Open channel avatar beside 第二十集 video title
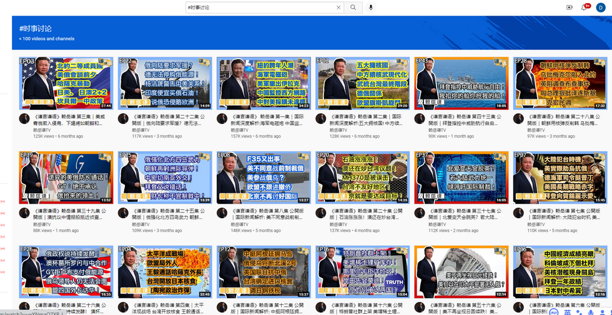 [320, 213]
